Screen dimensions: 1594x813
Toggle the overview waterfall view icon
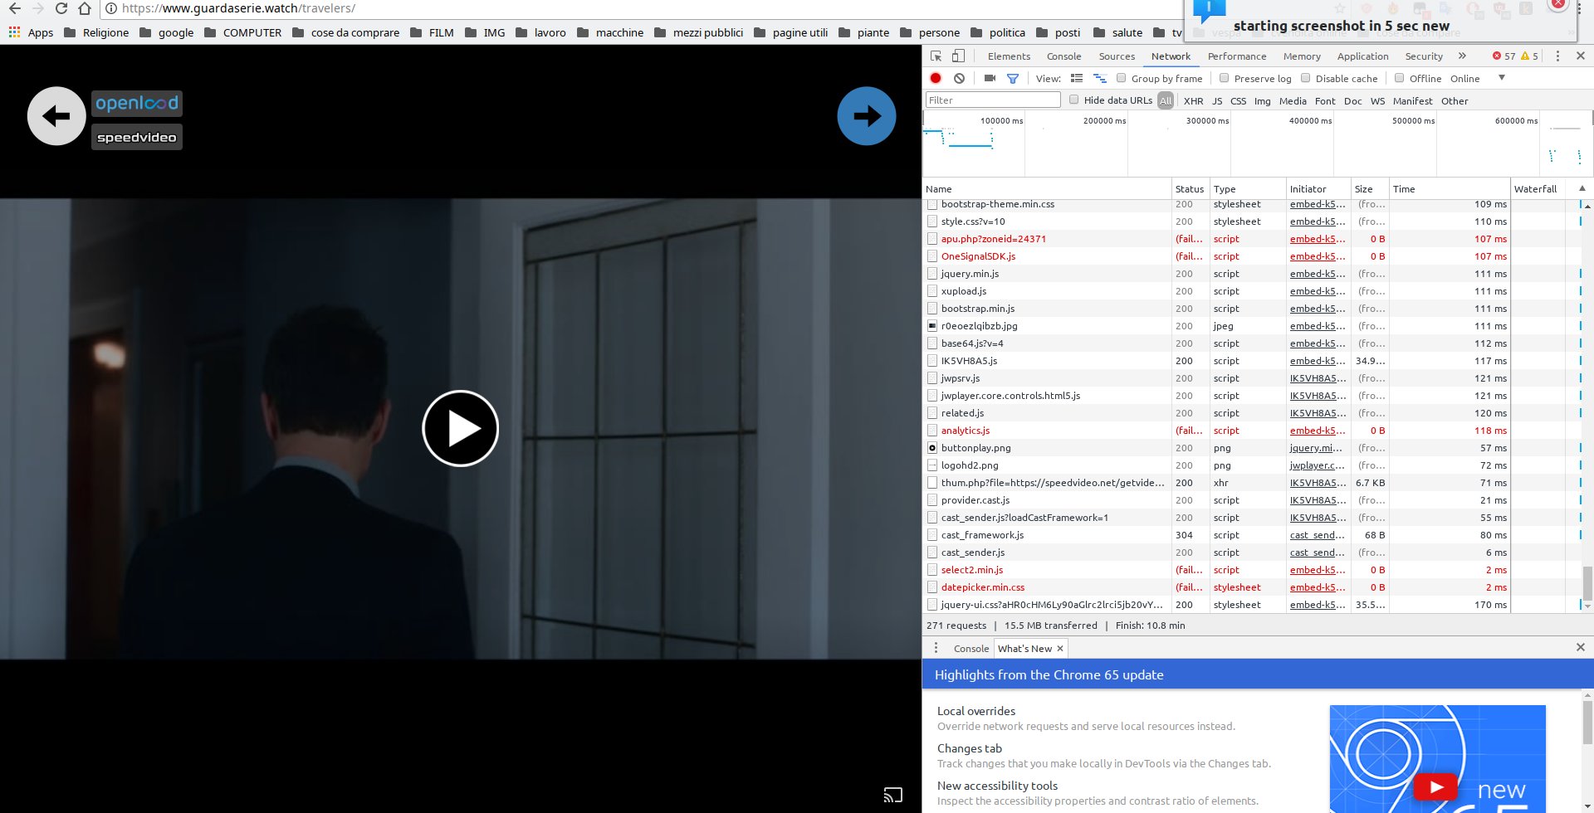click(x=1100, y=78)
